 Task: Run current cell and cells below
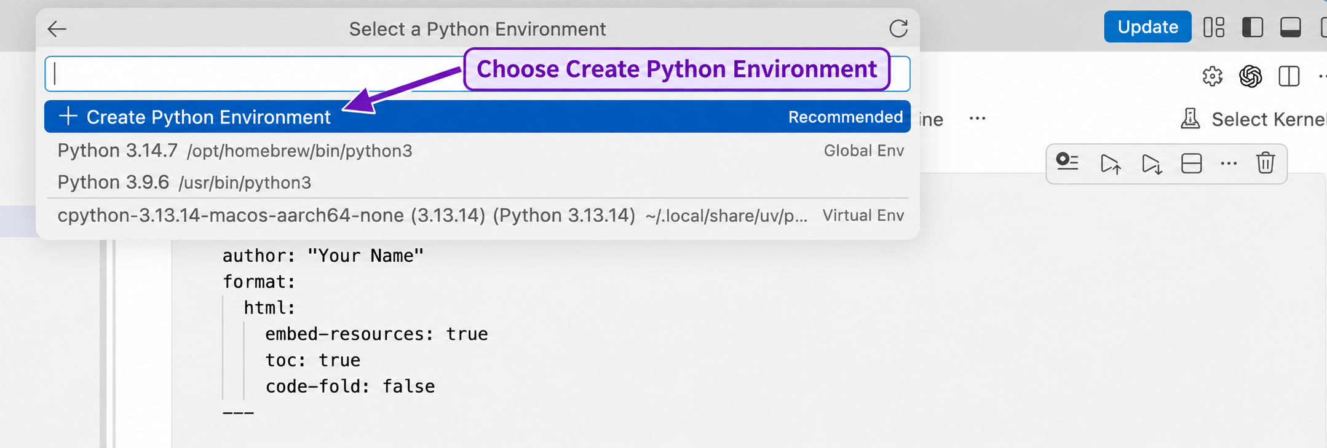(x=1151, y=163)
